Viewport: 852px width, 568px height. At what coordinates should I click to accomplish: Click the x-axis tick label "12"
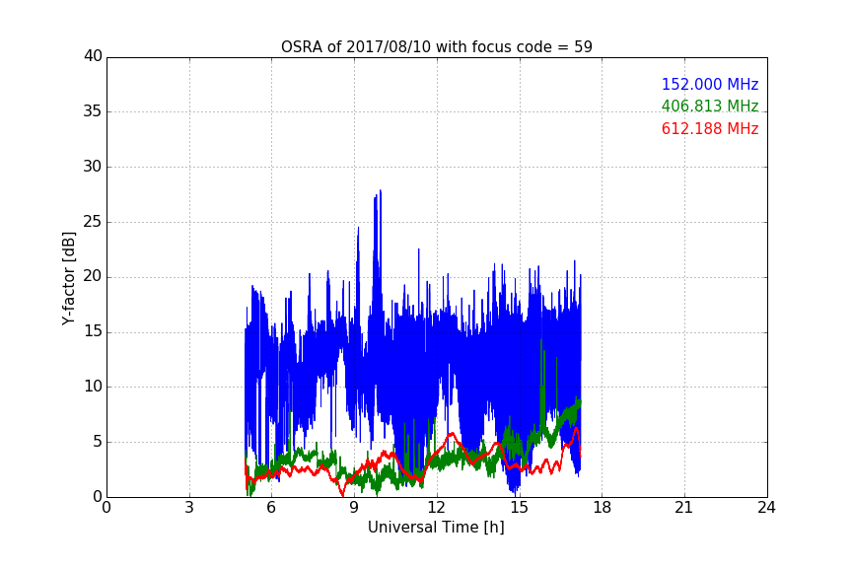(436, 508)
